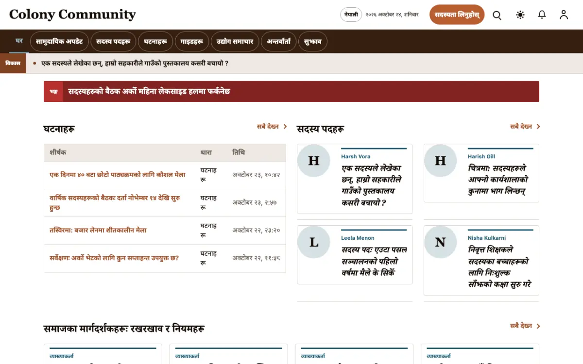Click सबै देख्न next to समाजका मार्गदर्शकहरू

pyautogui.click(x=525, y=326)
